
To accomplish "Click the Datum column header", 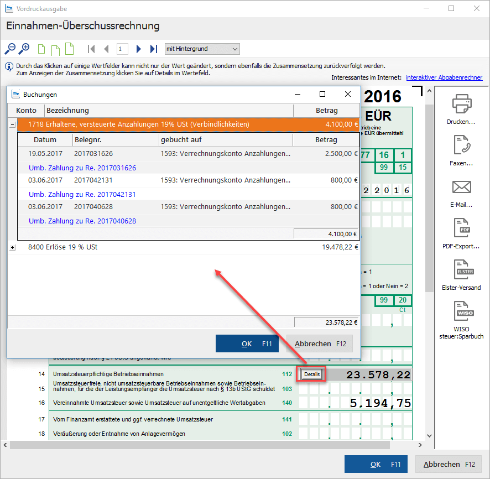I will coord(45,140).
